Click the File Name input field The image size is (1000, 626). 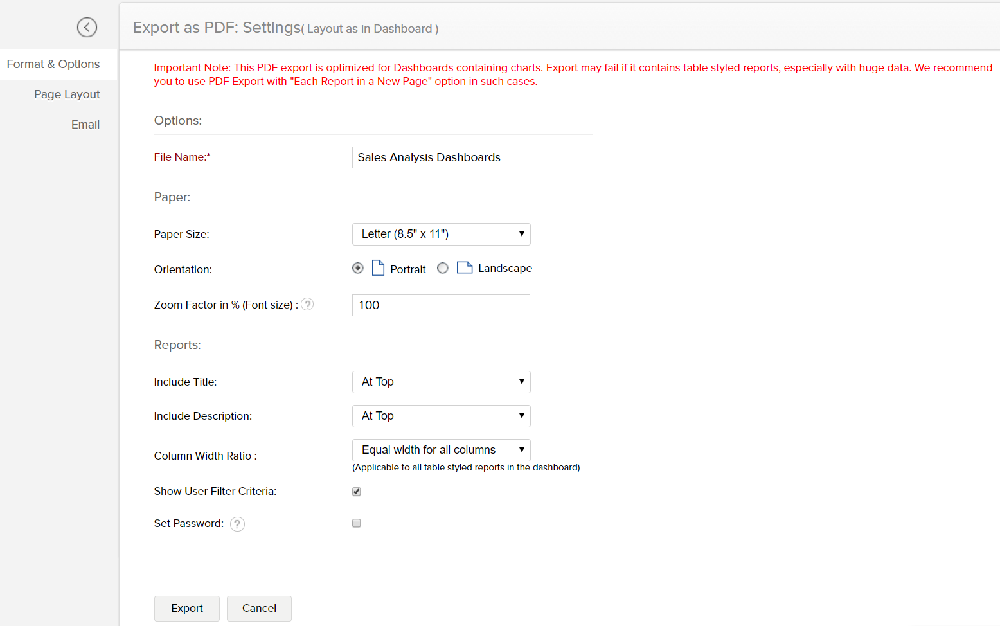441,157
